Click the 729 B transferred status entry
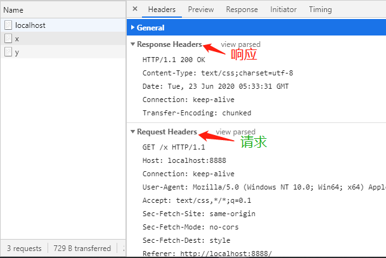Viewport: 386px width, 258px height. point(82,248)
